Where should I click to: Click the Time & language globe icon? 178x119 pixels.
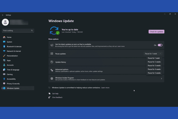[4, 70]
